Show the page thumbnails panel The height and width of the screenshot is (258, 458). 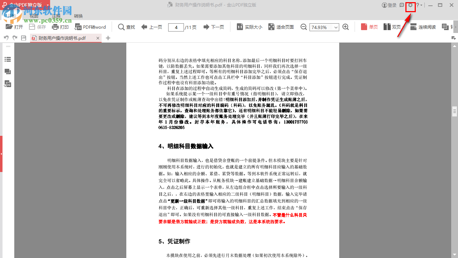(8, 72)
